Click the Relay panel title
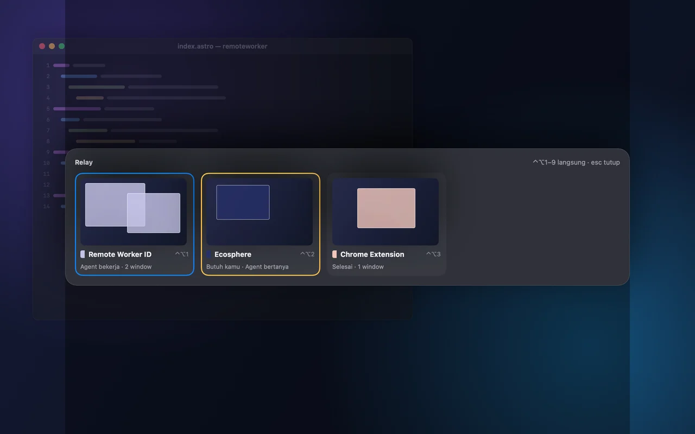 tap(84, 162)
